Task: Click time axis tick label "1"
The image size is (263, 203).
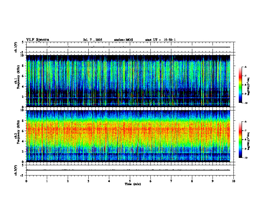Action: (47, 181)
